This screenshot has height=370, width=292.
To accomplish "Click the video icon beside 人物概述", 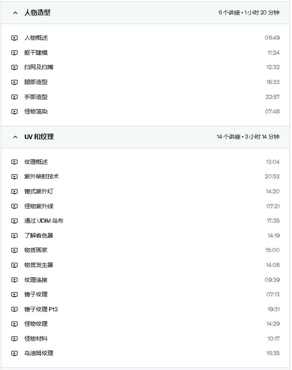I will click(14, 38).
